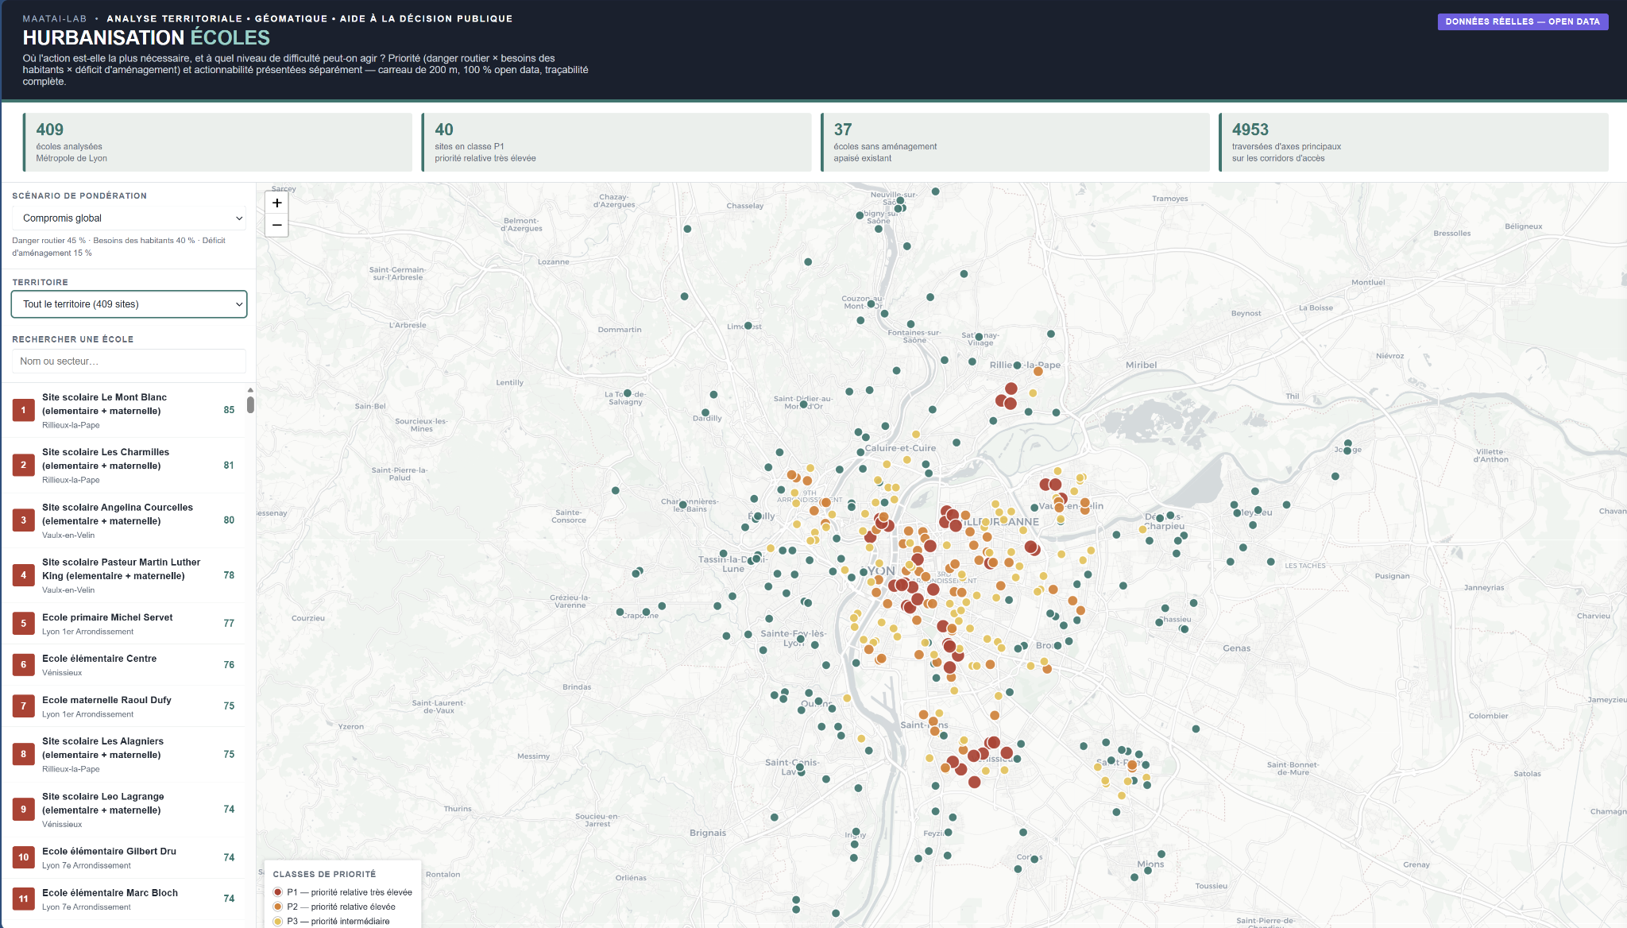Viewport: 1627px width, 928px height.
Task: Focus the school search field Nom ou secteur
Action: tap(129, 362)
